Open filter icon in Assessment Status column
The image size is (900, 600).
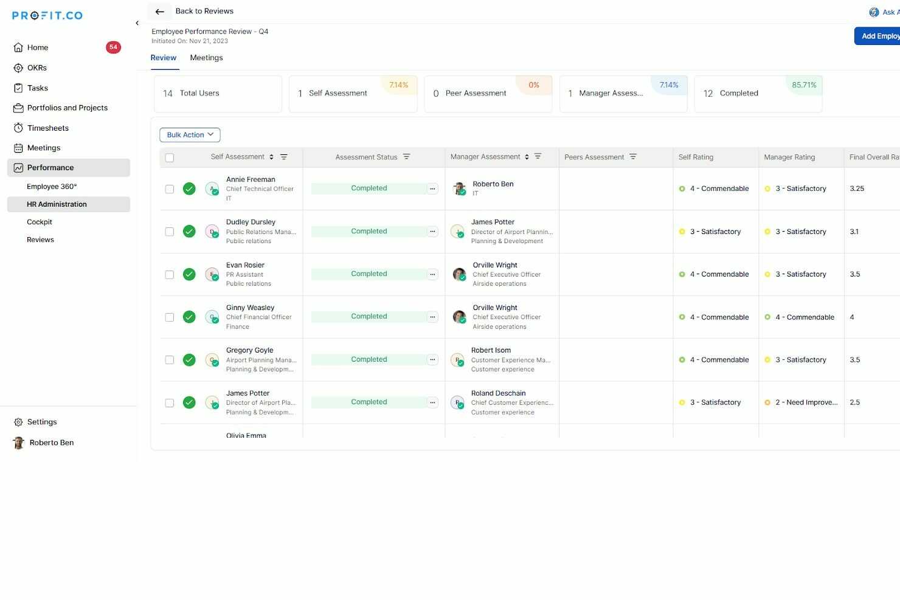click(407, 157)
